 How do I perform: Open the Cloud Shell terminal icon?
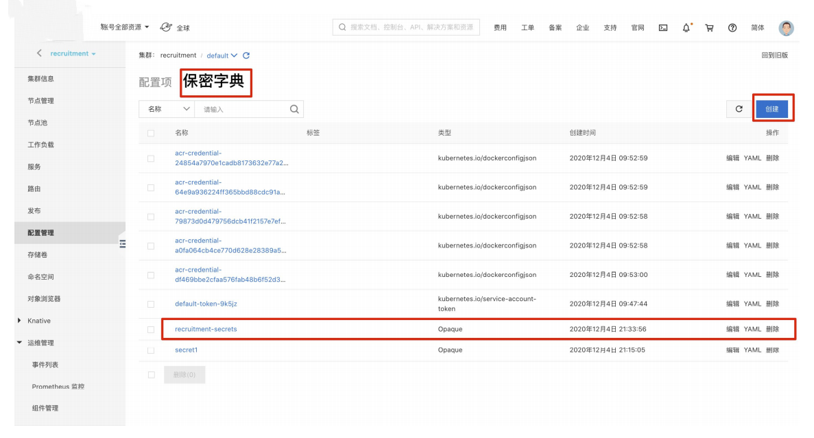coord(663,28)
